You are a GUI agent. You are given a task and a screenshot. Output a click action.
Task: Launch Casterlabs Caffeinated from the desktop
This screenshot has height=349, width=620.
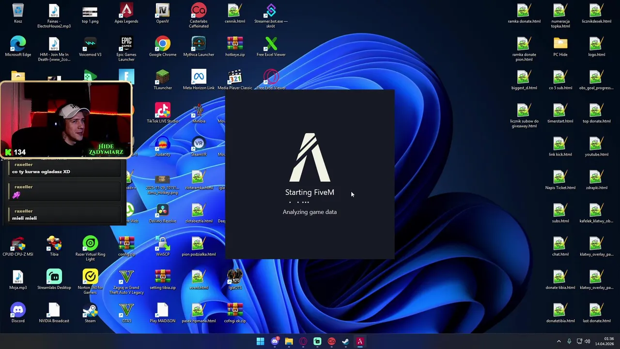199,16
